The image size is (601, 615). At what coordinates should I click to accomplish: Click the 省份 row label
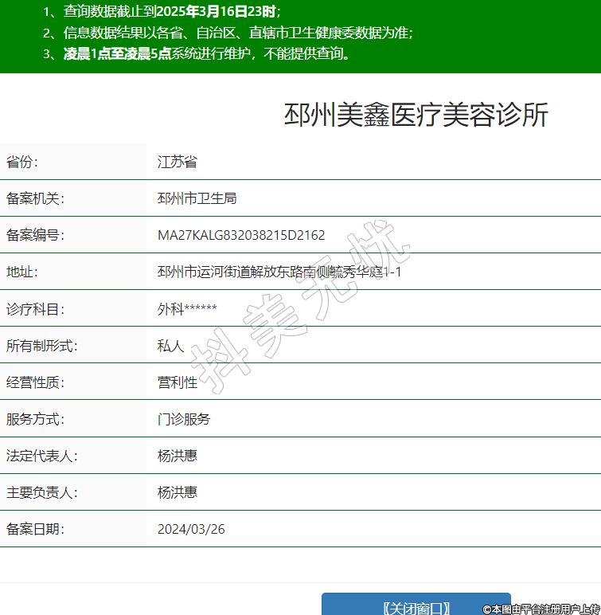(x=22, y=162)
